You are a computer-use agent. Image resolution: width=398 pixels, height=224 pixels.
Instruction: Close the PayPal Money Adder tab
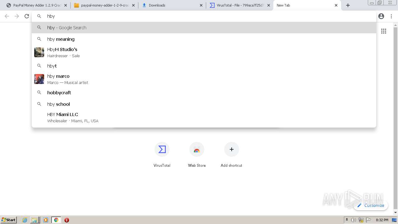tap(66, 5)
